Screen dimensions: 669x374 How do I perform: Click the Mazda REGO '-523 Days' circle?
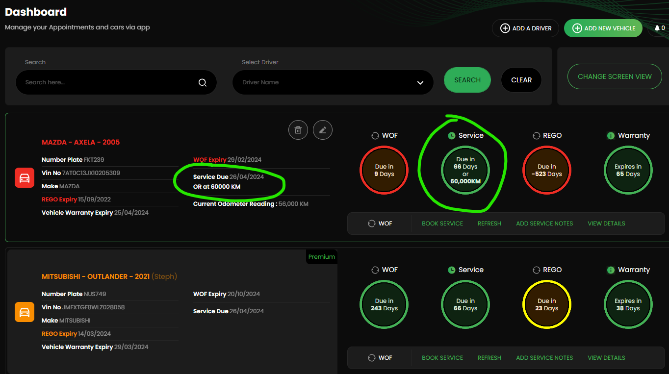(547, 170)
